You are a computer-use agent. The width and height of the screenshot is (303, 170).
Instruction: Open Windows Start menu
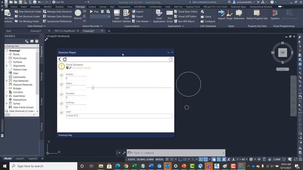tap(5, 166)
